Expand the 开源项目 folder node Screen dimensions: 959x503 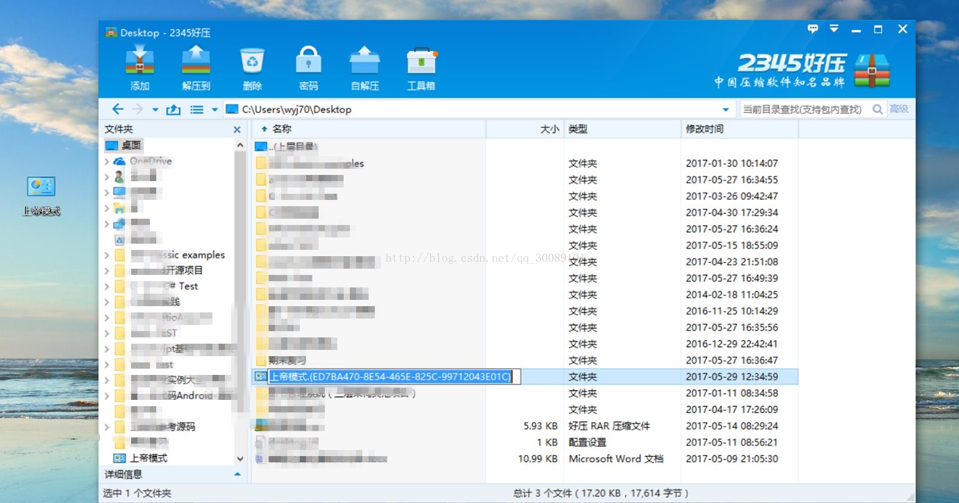(x=107, y=271)
